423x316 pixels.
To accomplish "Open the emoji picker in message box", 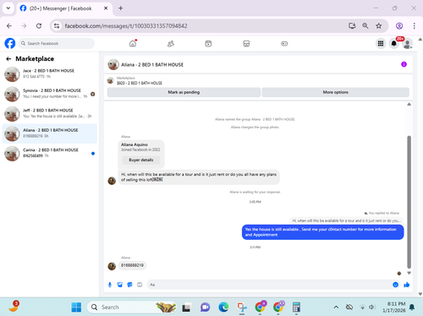I will click(x=395, y=285).
